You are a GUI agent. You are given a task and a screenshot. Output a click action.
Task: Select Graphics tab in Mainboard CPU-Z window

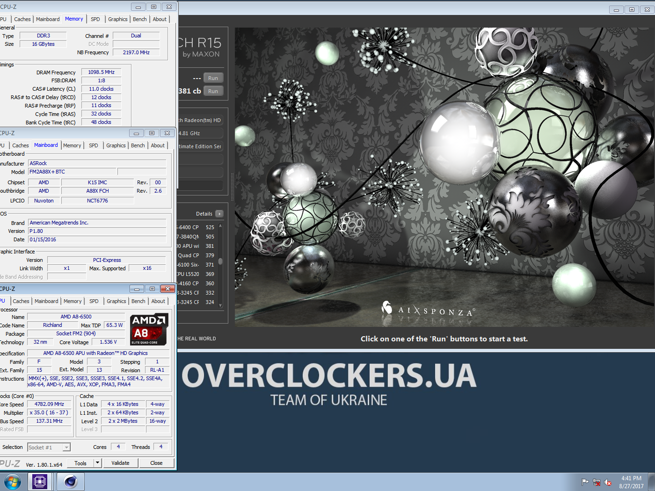[116, 145]
